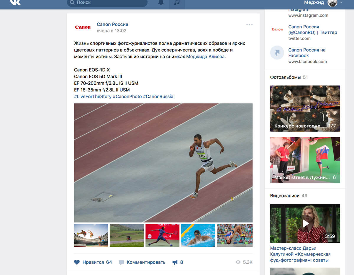Open the www.instagram.com link
The height and width of the screenshot is (275, 354).
[308, 15]
